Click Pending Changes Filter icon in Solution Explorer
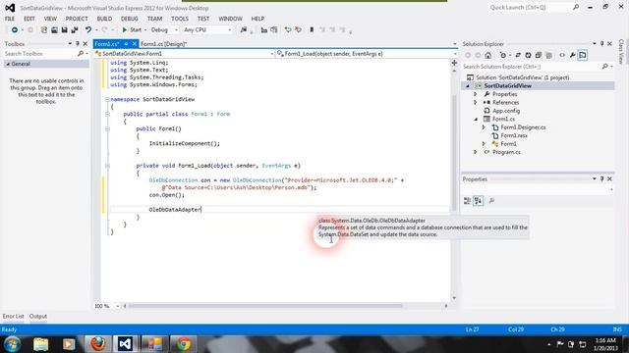 coord(503,55)
